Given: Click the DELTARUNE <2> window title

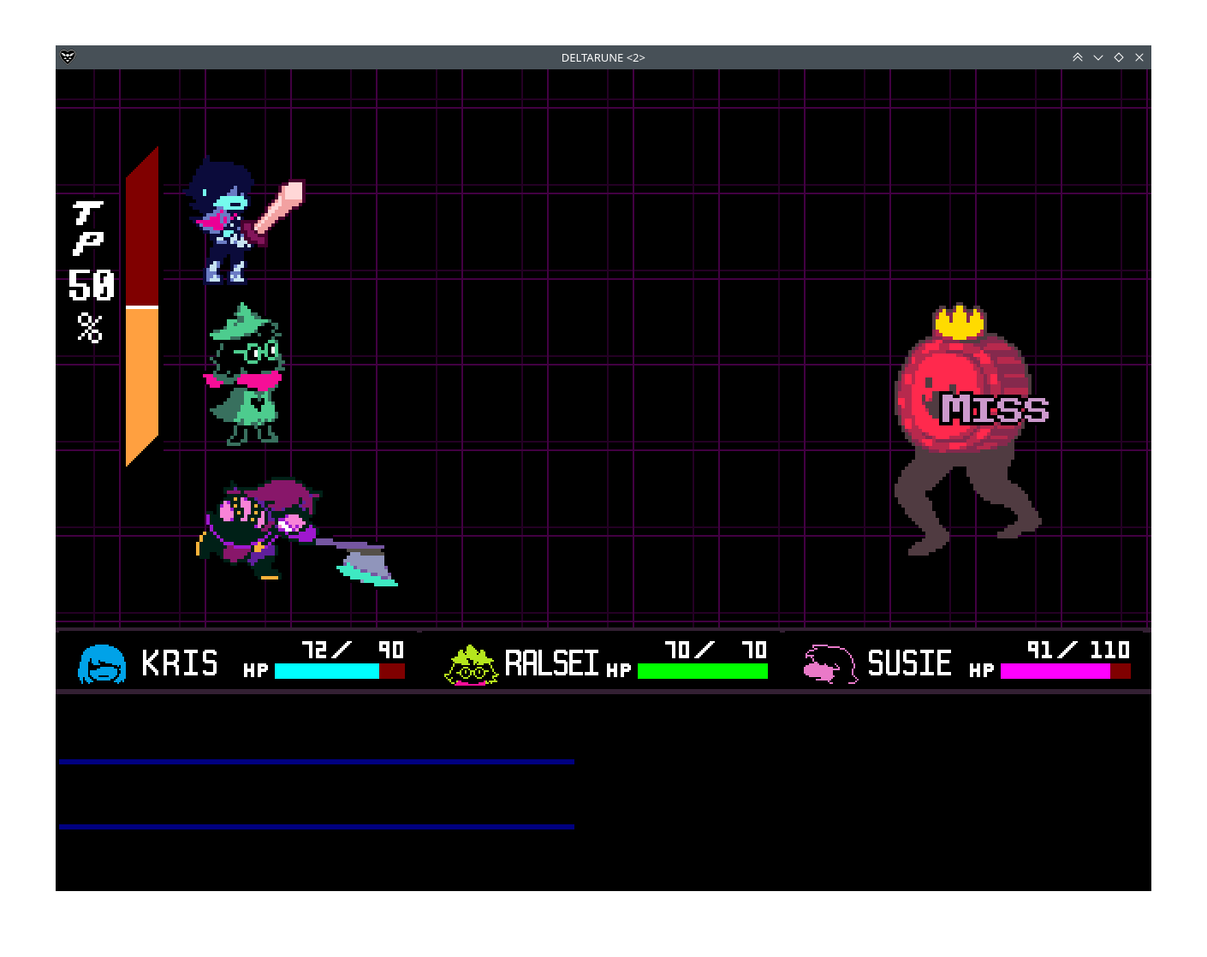Looking at the screenshot, I should pyautogui.click(x=603, y=57).
